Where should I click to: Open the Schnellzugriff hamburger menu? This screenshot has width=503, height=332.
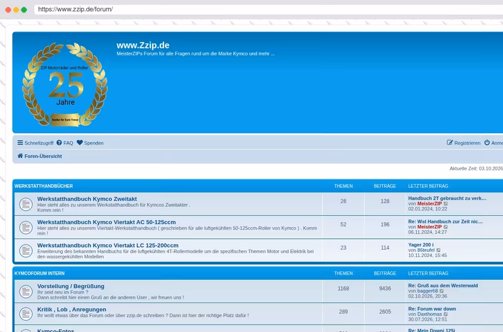pos(20,143)
